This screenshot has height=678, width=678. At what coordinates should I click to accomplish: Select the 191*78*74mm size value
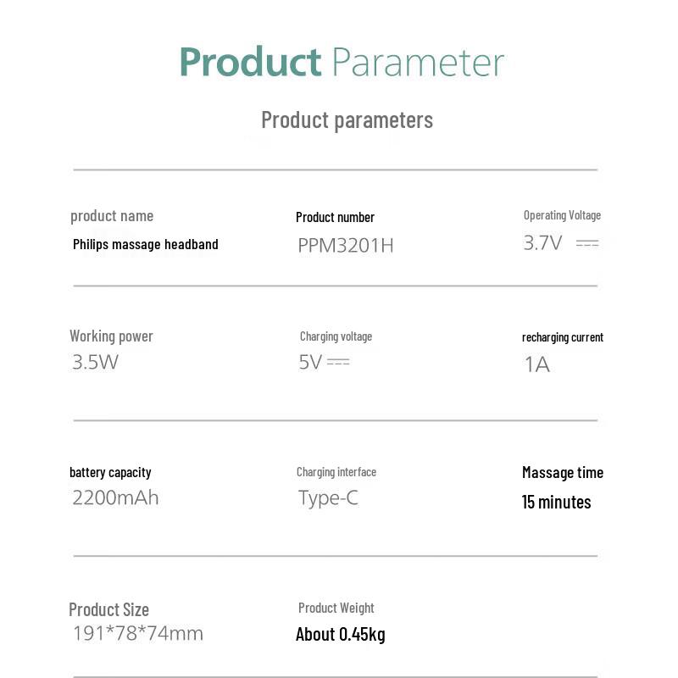138,633
